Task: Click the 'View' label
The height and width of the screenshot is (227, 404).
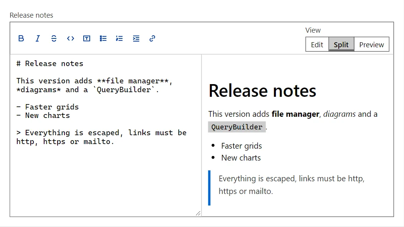Action: tap(313, 30)
